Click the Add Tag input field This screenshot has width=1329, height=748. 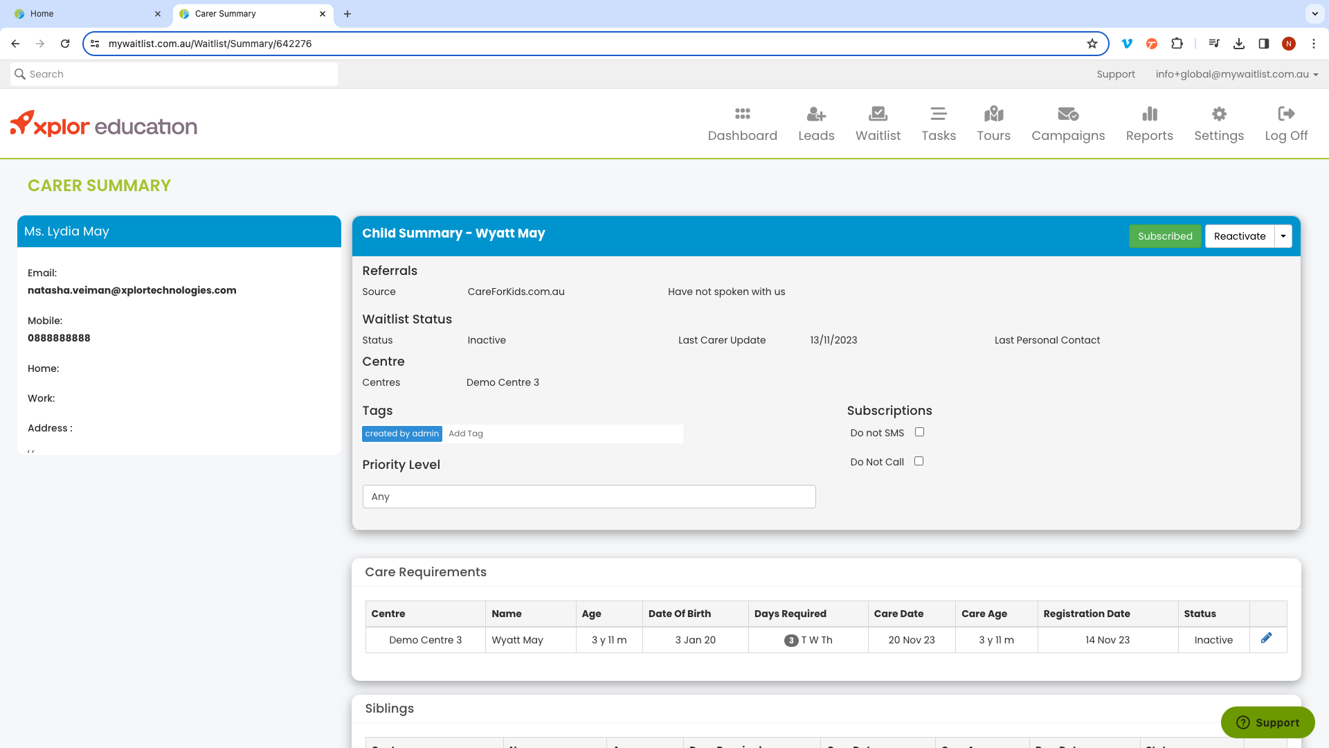click(x=562, y=434)
